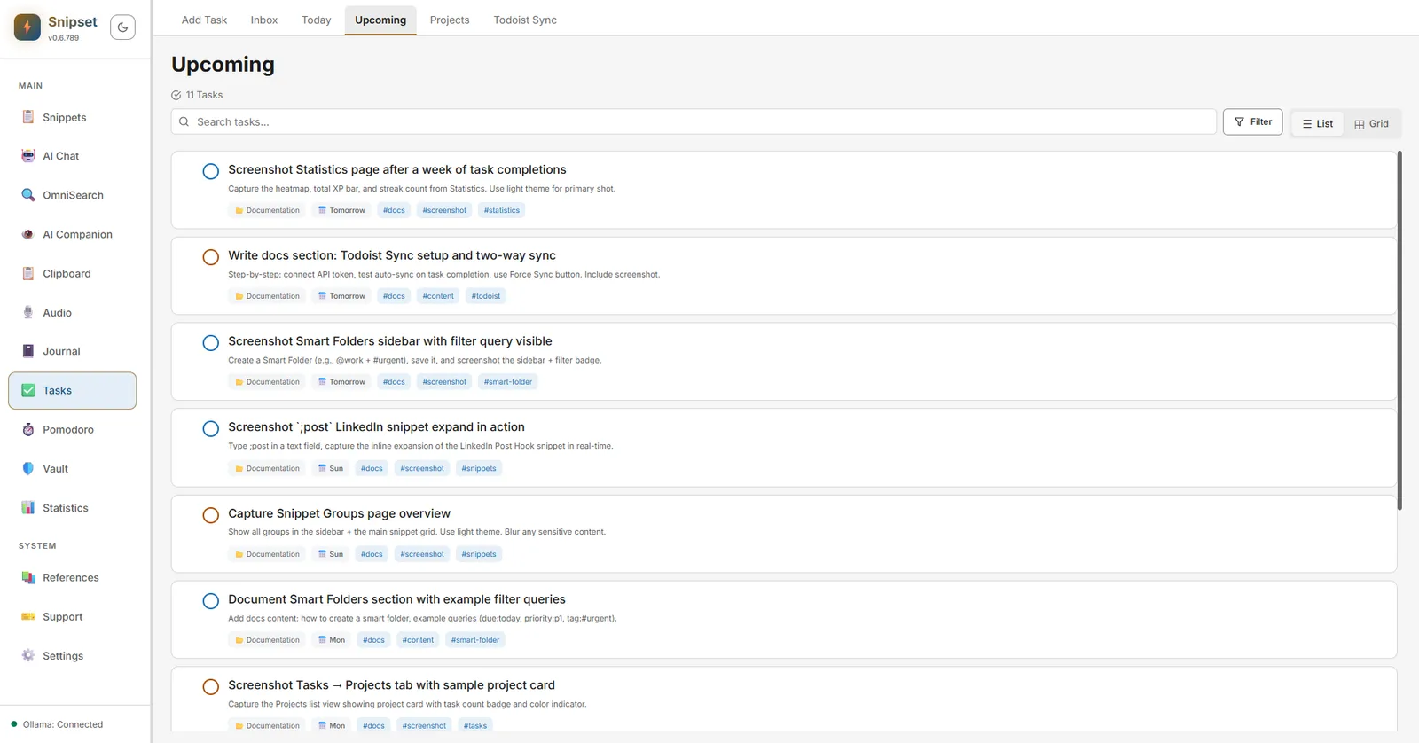Open the Filter options button

(x=1252, y=121)
